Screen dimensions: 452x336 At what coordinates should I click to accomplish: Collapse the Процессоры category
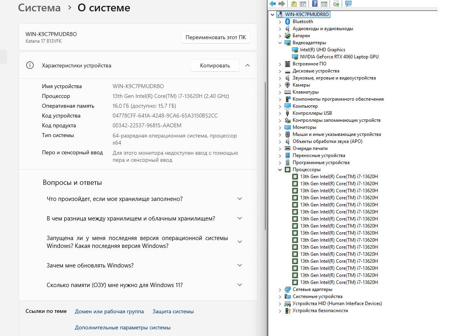coord(280,170)
